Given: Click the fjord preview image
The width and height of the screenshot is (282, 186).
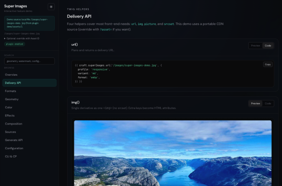Looking at the screenshot, I should [x=173, y=153].
